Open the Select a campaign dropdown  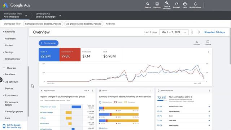pos(48,15)
